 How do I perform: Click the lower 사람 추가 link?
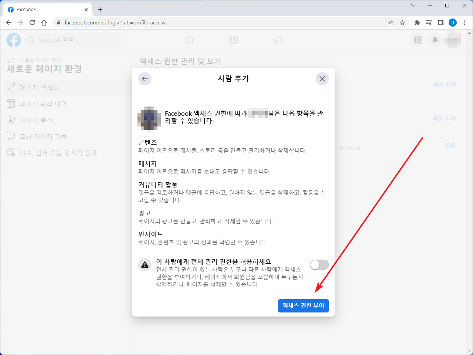pyautogui.click(x=444, y=119)
